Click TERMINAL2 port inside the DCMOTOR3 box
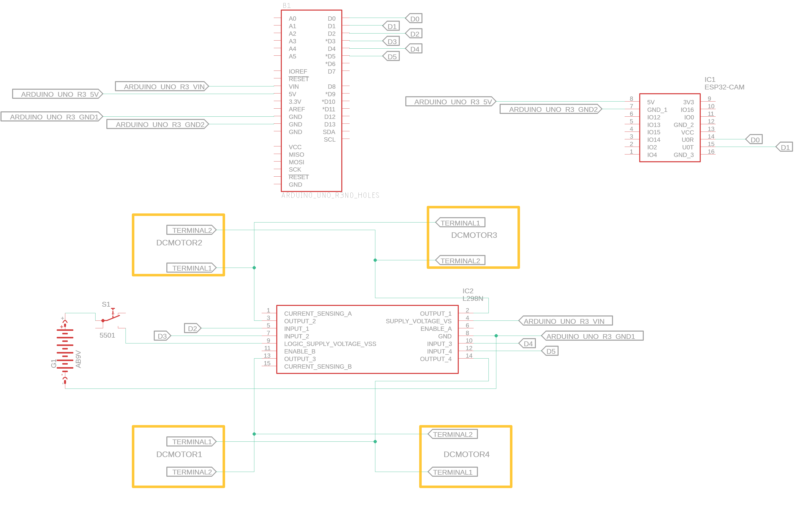 tap(460, 260)
